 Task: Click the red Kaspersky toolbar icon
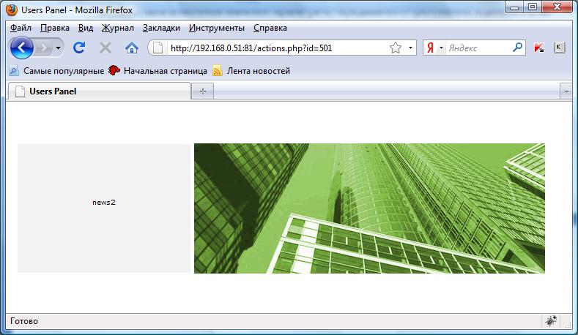click(539, 48)
